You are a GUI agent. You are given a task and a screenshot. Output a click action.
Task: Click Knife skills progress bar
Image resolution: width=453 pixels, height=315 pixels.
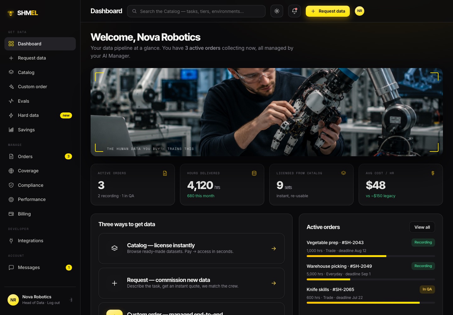tap(371, 303)
